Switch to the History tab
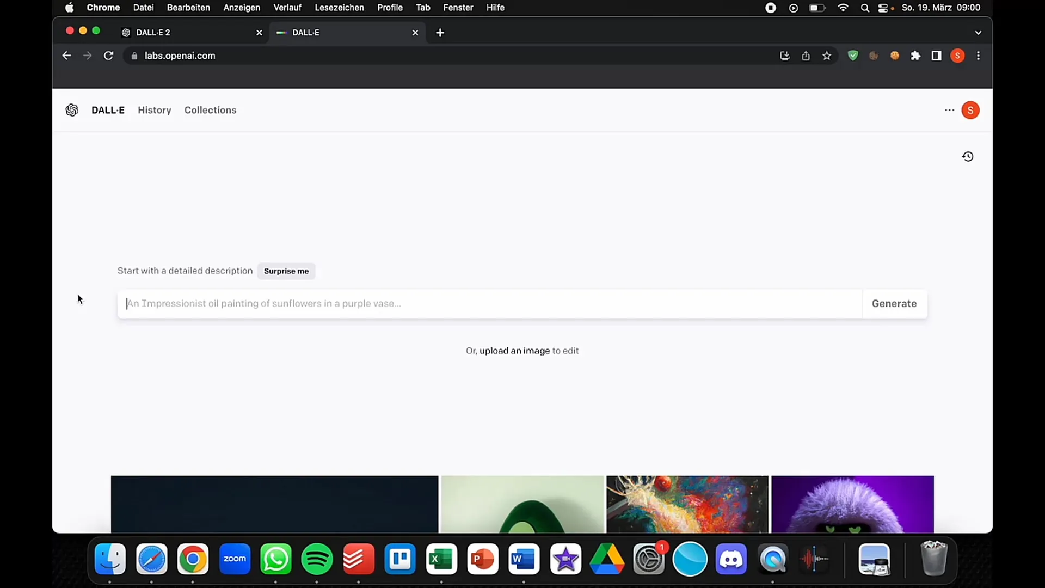The height and width of the screenshot is (588, 1045). 155,110
